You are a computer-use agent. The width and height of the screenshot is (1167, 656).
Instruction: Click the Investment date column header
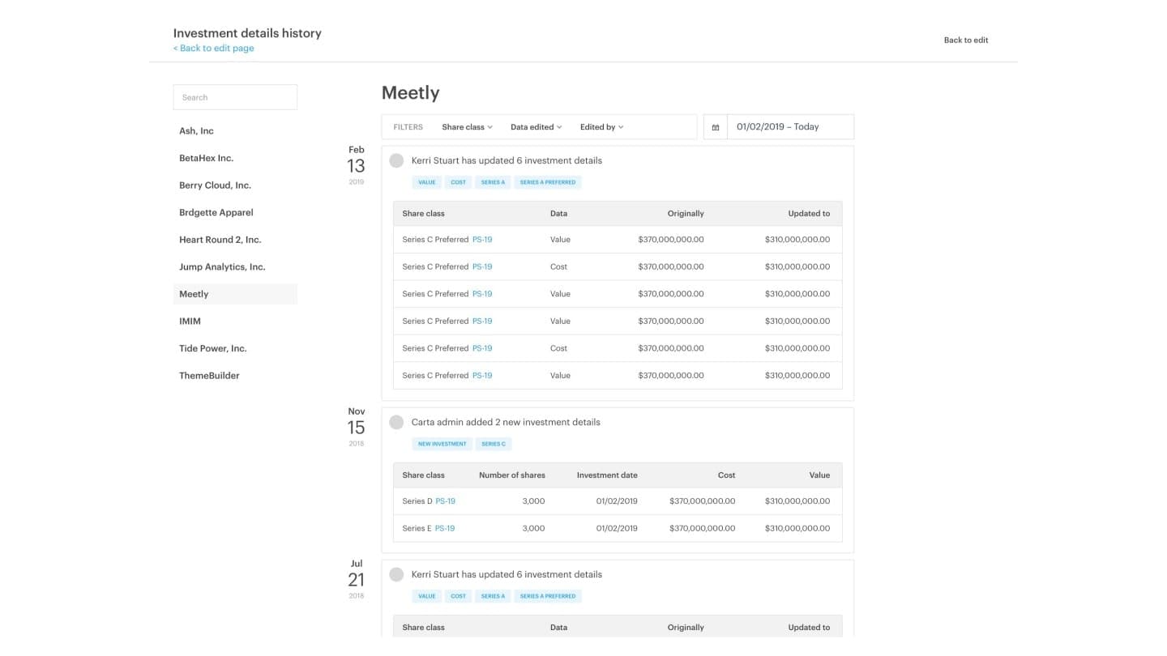point(607,475)
